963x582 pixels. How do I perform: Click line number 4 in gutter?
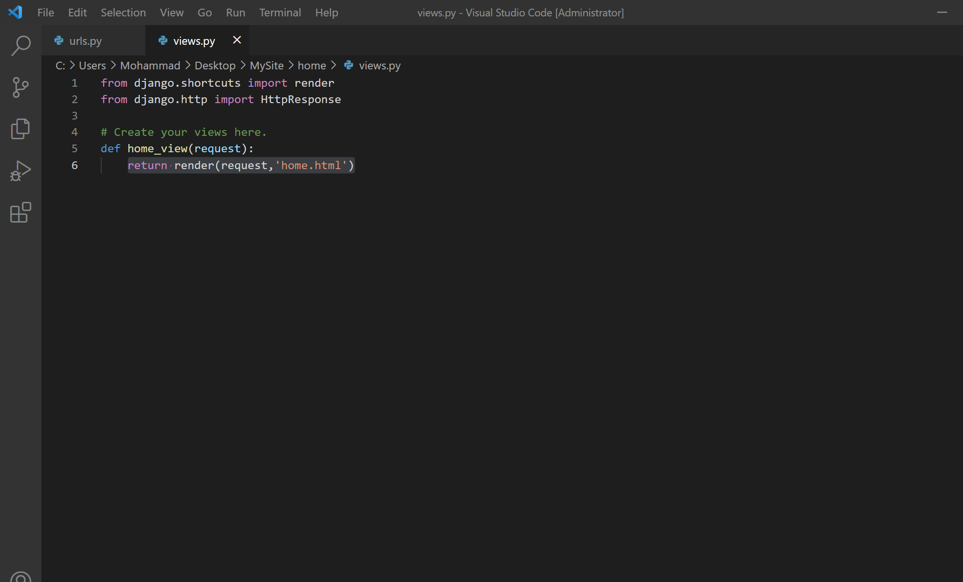tap(75, 132)
